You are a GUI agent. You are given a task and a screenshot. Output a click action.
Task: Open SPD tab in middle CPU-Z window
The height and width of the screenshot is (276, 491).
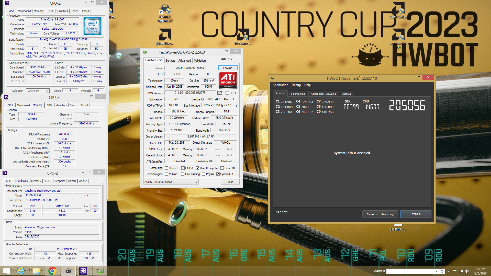pyautogui.click(x=49, y=105)
